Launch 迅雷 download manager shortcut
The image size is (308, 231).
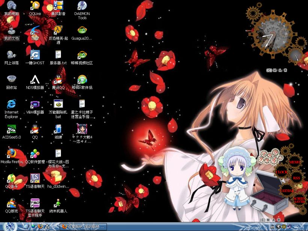tap(35, 33)
